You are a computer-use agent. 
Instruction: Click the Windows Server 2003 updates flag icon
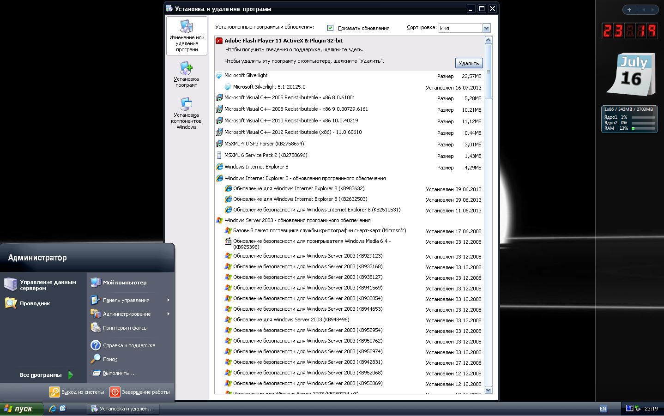pyautogui.click(x=219, y=221)
